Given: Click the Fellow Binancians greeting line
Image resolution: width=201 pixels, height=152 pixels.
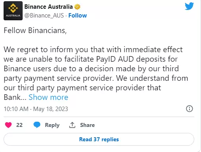Looking at the screenshot, I should click(35, 31).
